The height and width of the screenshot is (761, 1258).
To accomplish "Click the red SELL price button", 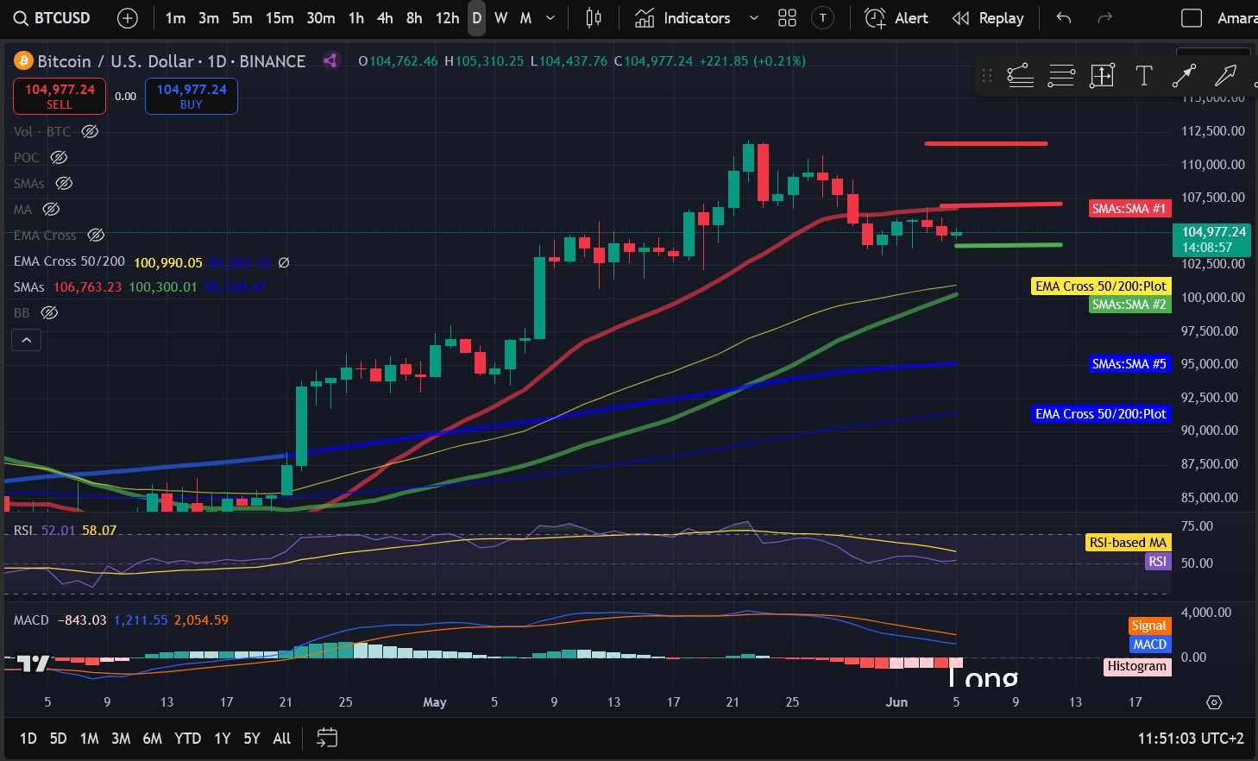I will [x=60, y=96].
